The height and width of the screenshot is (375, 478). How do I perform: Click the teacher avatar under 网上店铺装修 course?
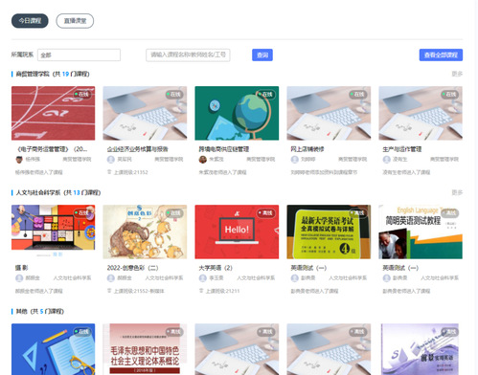295,159
